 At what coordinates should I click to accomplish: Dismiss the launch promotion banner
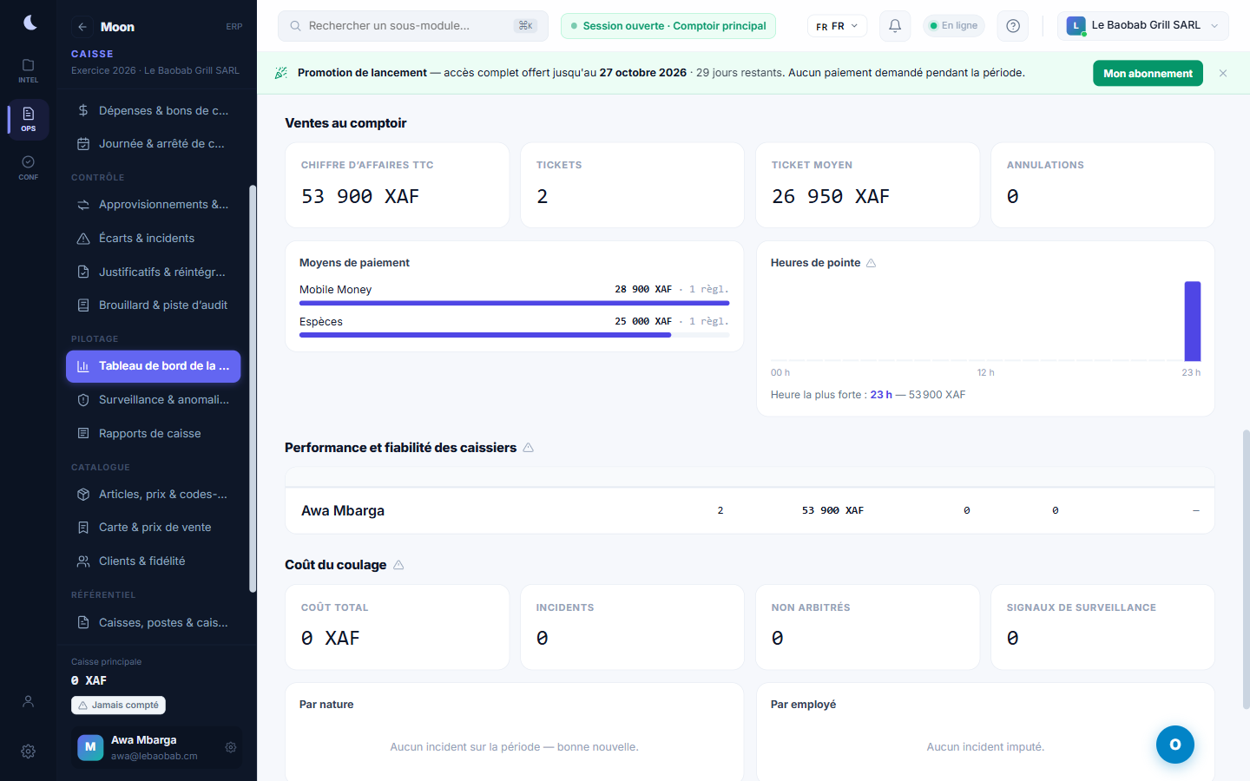(1223, 73)
